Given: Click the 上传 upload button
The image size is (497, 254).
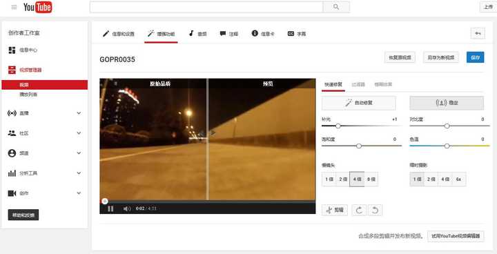Looking at the screenshot, I should point(488,7).
